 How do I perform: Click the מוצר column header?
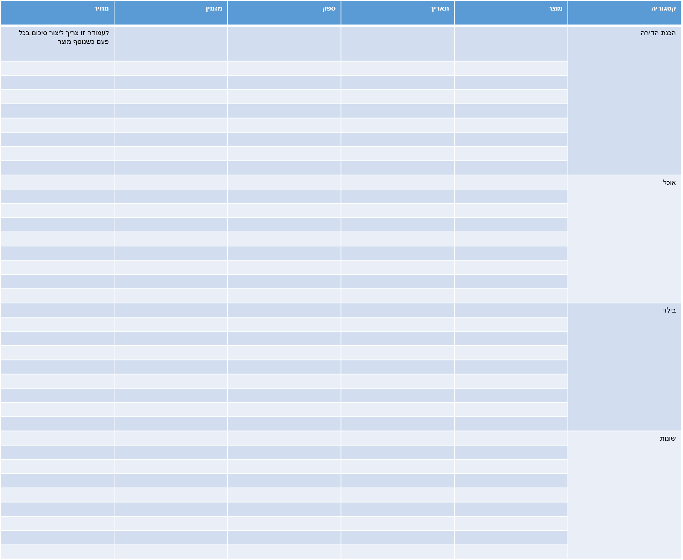click(511, 13)
